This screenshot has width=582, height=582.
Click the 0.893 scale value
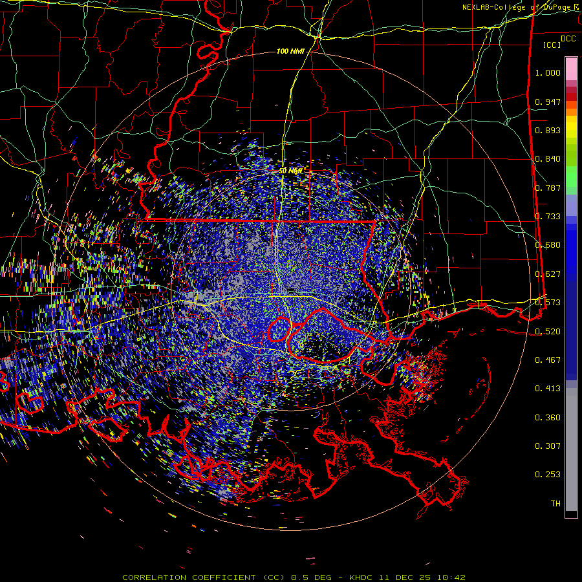tap(548, 130)
